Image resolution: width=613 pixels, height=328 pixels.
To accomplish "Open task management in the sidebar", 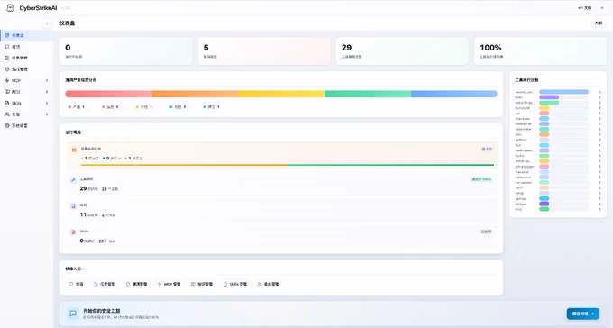I will click(x=27, y=58).
